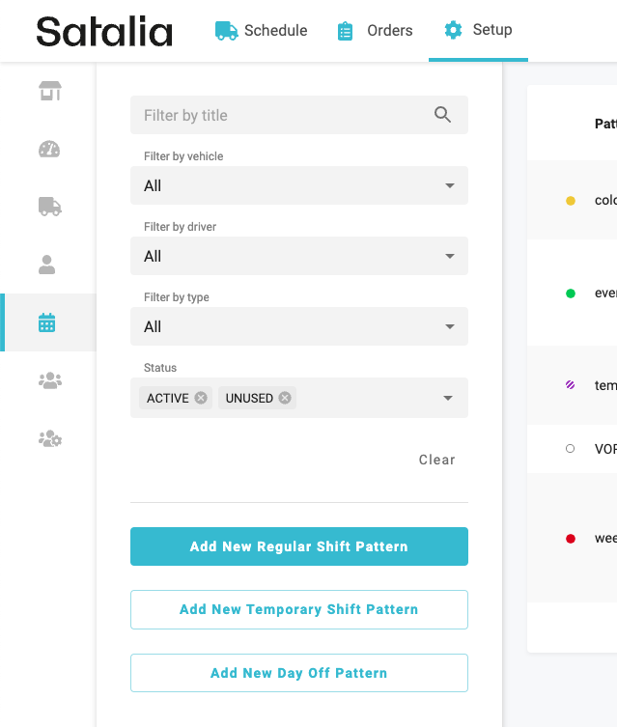Click Add New Regular Shift Pattern

point(299,546)
